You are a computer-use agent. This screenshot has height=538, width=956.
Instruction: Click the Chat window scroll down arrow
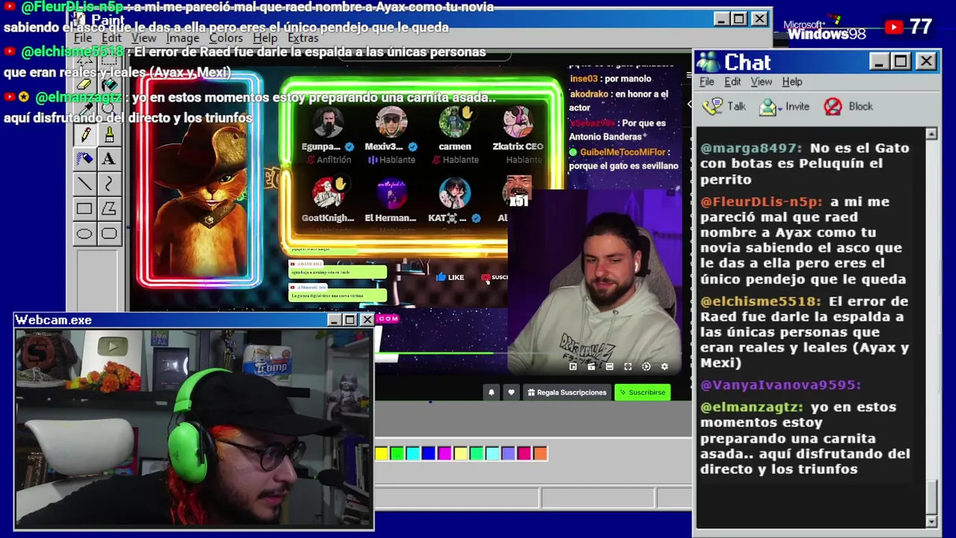[x=931, y=521]
